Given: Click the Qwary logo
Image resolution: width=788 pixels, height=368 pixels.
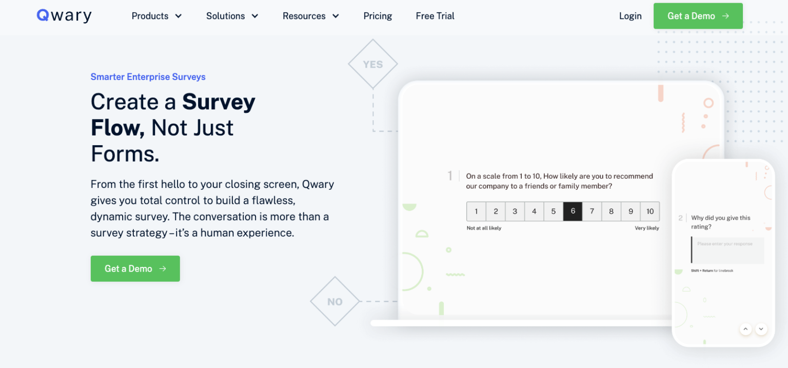Looking at the screenshot, I should click(x=63, y=15).
